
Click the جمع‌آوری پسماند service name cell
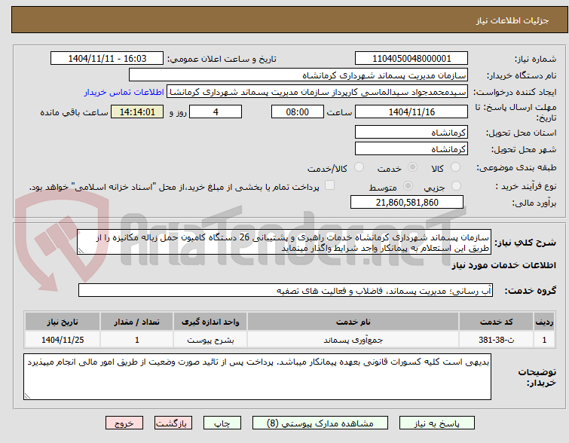tap(353, 340)
